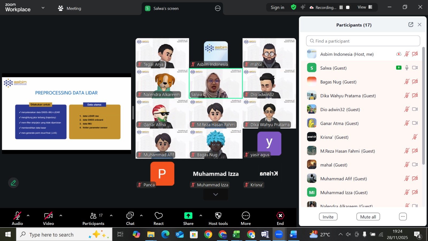Image resolution: width=428 pixels, height=241 pixels.
Task: Pause the recording
Action: 341,7
